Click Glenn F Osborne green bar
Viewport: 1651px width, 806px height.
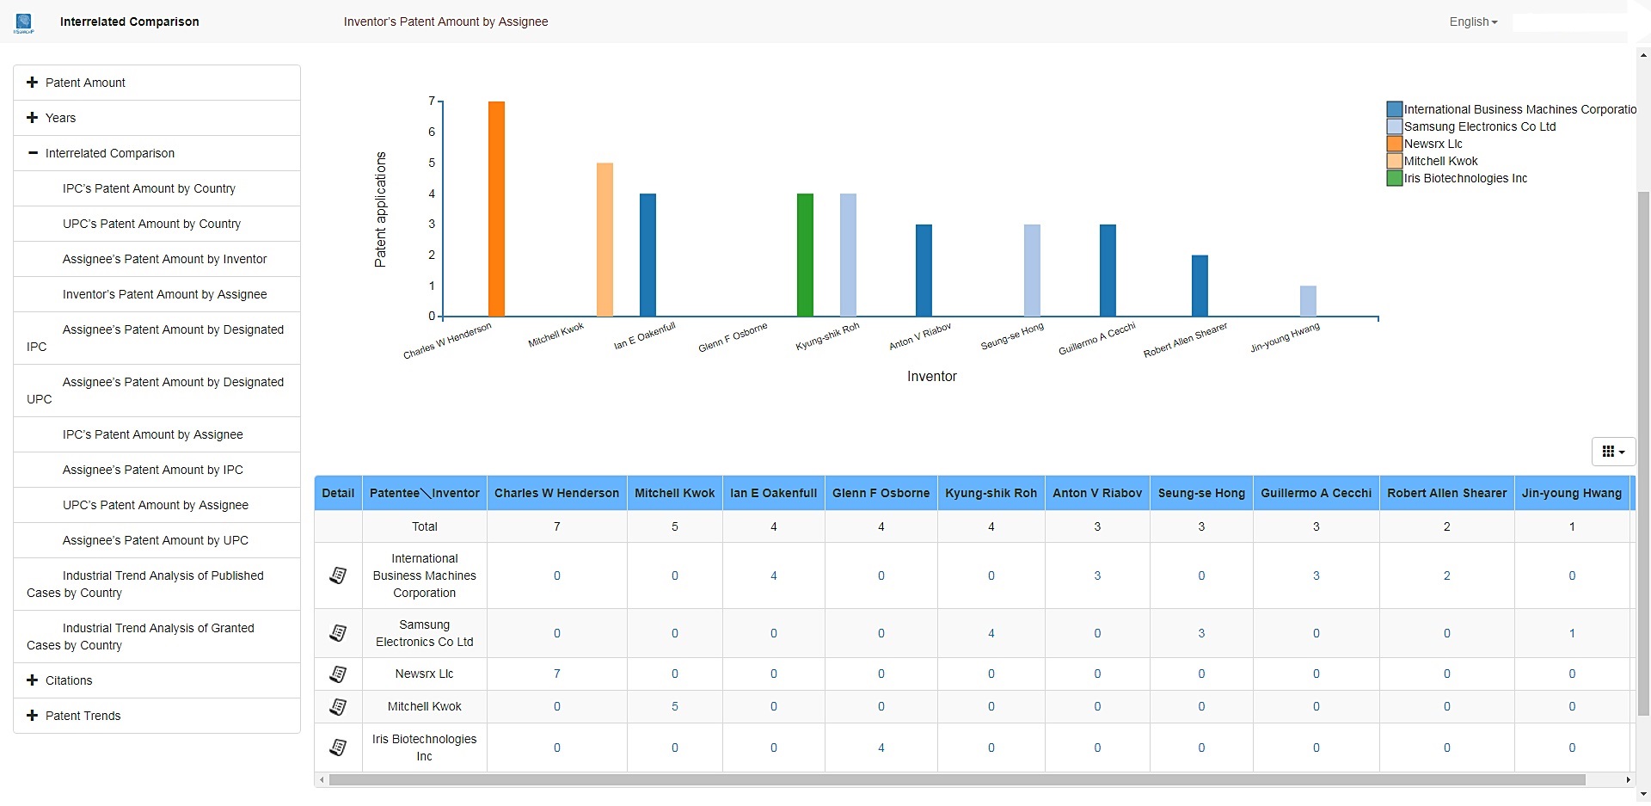[x=805, y=255]
